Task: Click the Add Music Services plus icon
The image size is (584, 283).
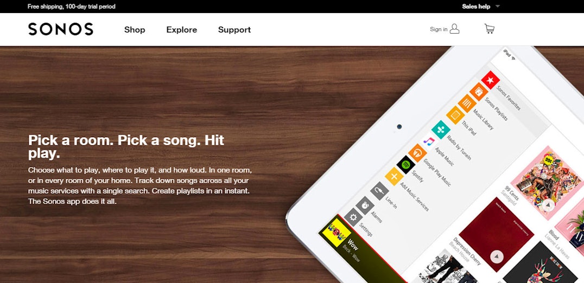Action: (394, 176)
